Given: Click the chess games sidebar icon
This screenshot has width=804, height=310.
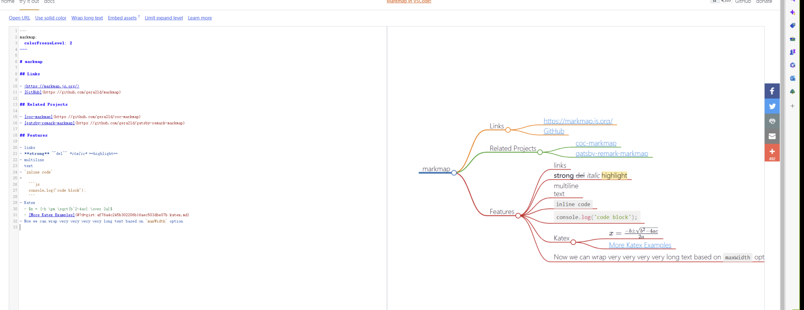Looking at the screenshot, I should tap(793, 52).
